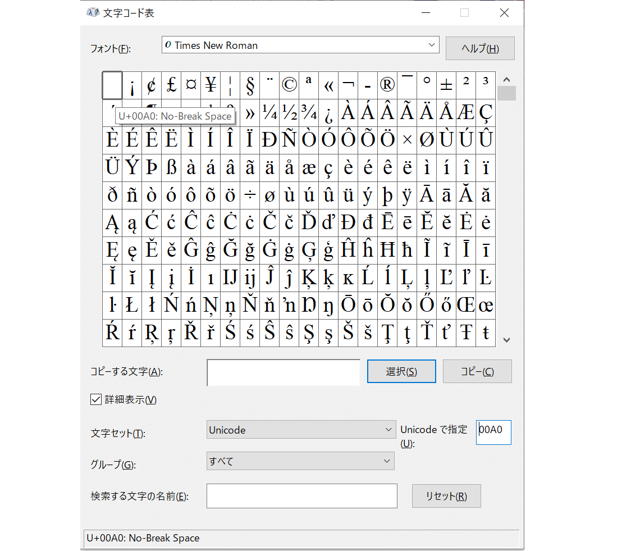Click the scroll down arrow of character grid
Screen dimensions: 631x551
tap(506, 339)
